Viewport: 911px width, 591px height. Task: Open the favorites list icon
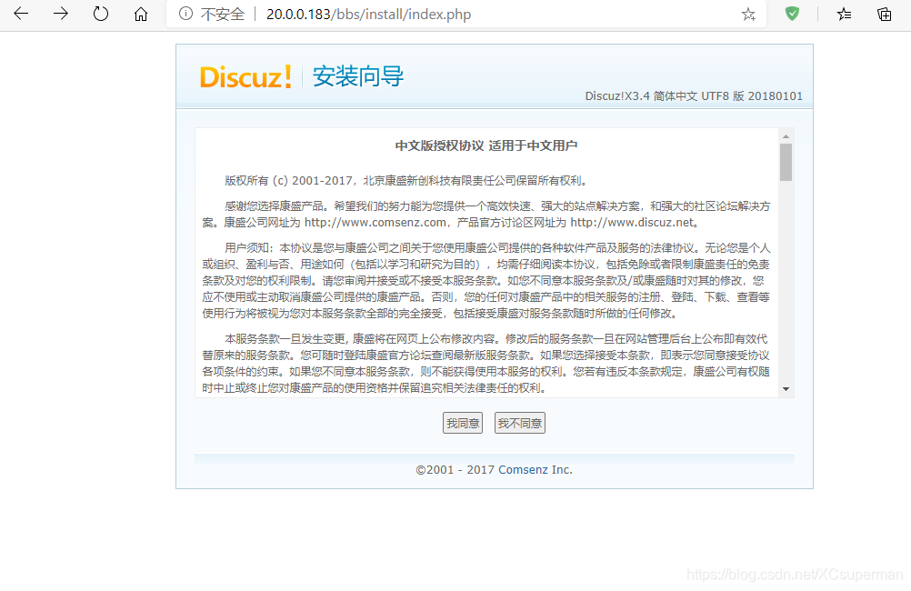point(845,15)
